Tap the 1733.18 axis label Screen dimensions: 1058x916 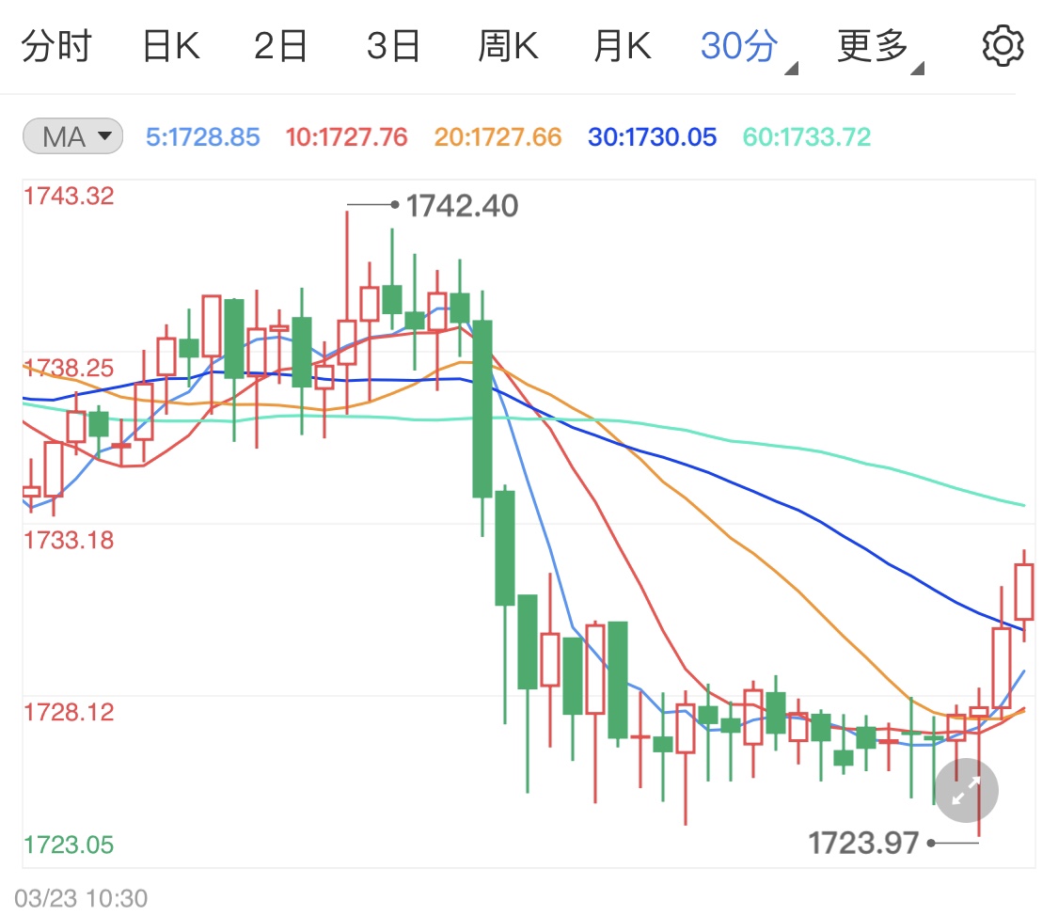pos(69,541)
